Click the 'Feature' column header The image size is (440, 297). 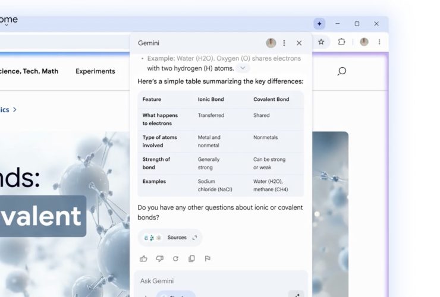(x=152, y=99)
